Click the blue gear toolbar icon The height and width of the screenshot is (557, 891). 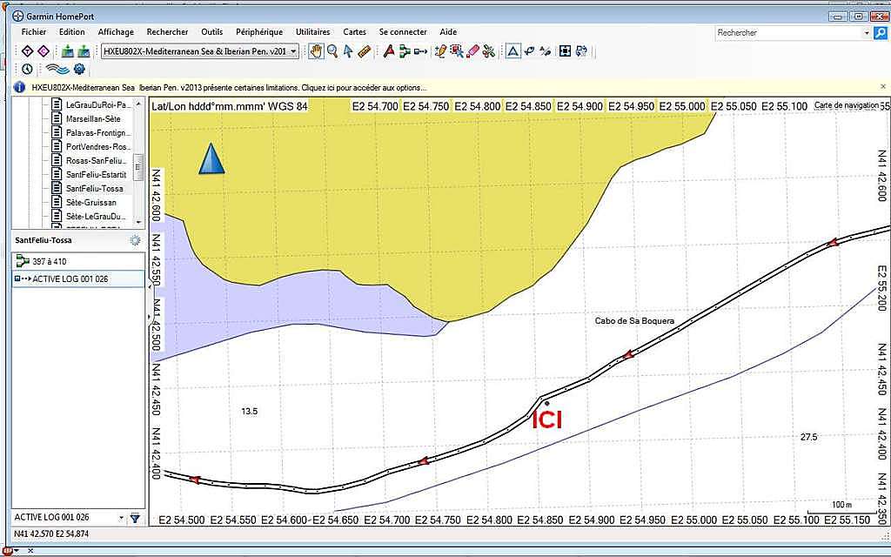79,69
